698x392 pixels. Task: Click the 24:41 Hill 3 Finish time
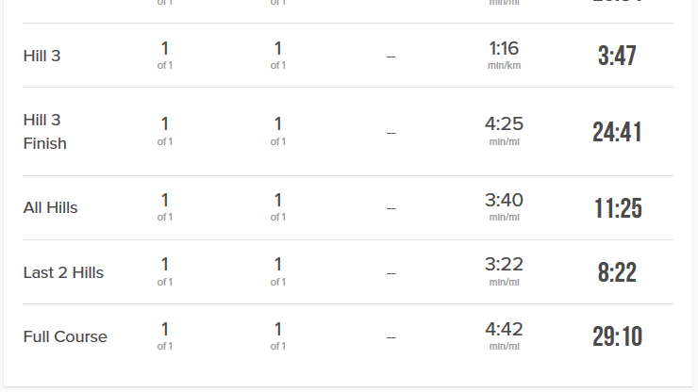coord(617,132)
